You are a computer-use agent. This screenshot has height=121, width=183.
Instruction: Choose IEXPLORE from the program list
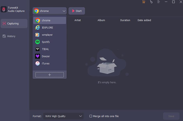[x=50, y=27]
